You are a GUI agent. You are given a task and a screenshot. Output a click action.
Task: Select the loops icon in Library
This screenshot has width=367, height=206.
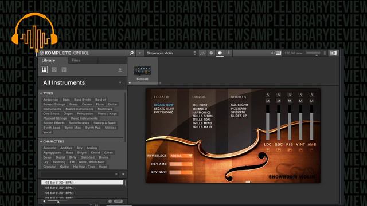(x=54, y=69)
